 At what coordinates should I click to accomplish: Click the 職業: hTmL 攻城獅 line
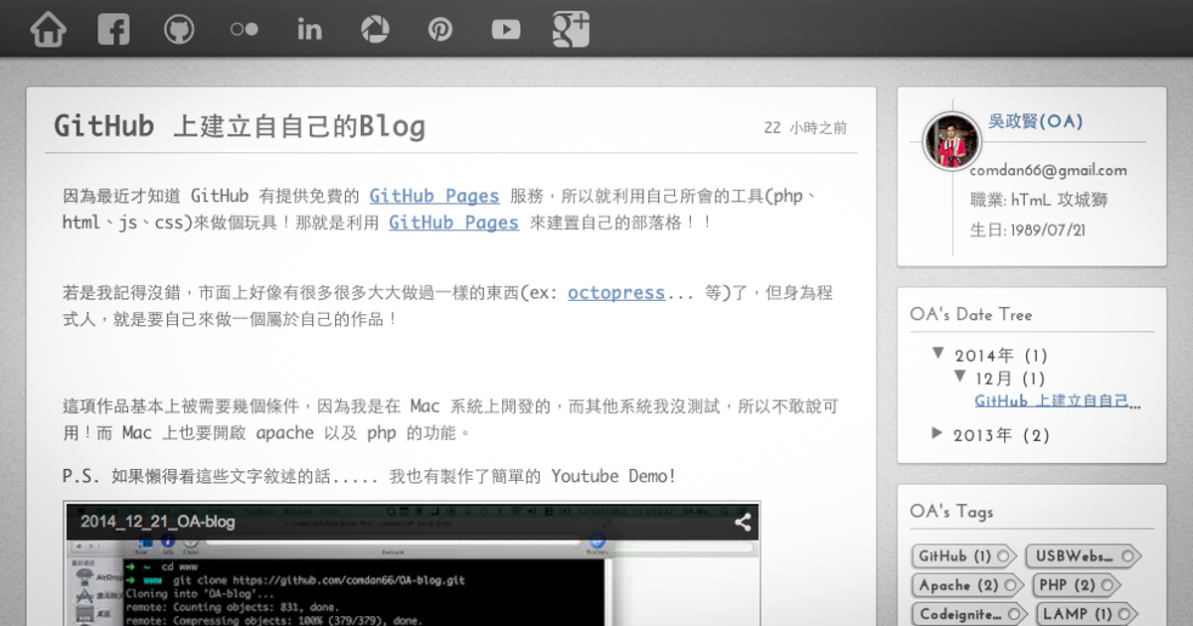tap(1039, 200)
